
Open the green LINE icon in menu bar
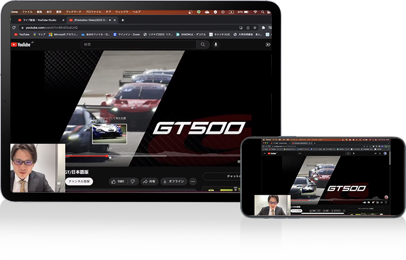(x=198, y=12)
